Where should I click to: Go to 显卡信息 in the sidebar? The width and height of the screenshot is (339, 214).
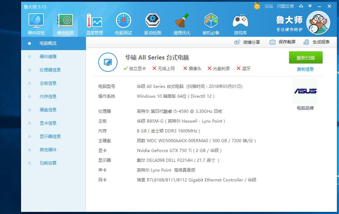tap(48, 123)
